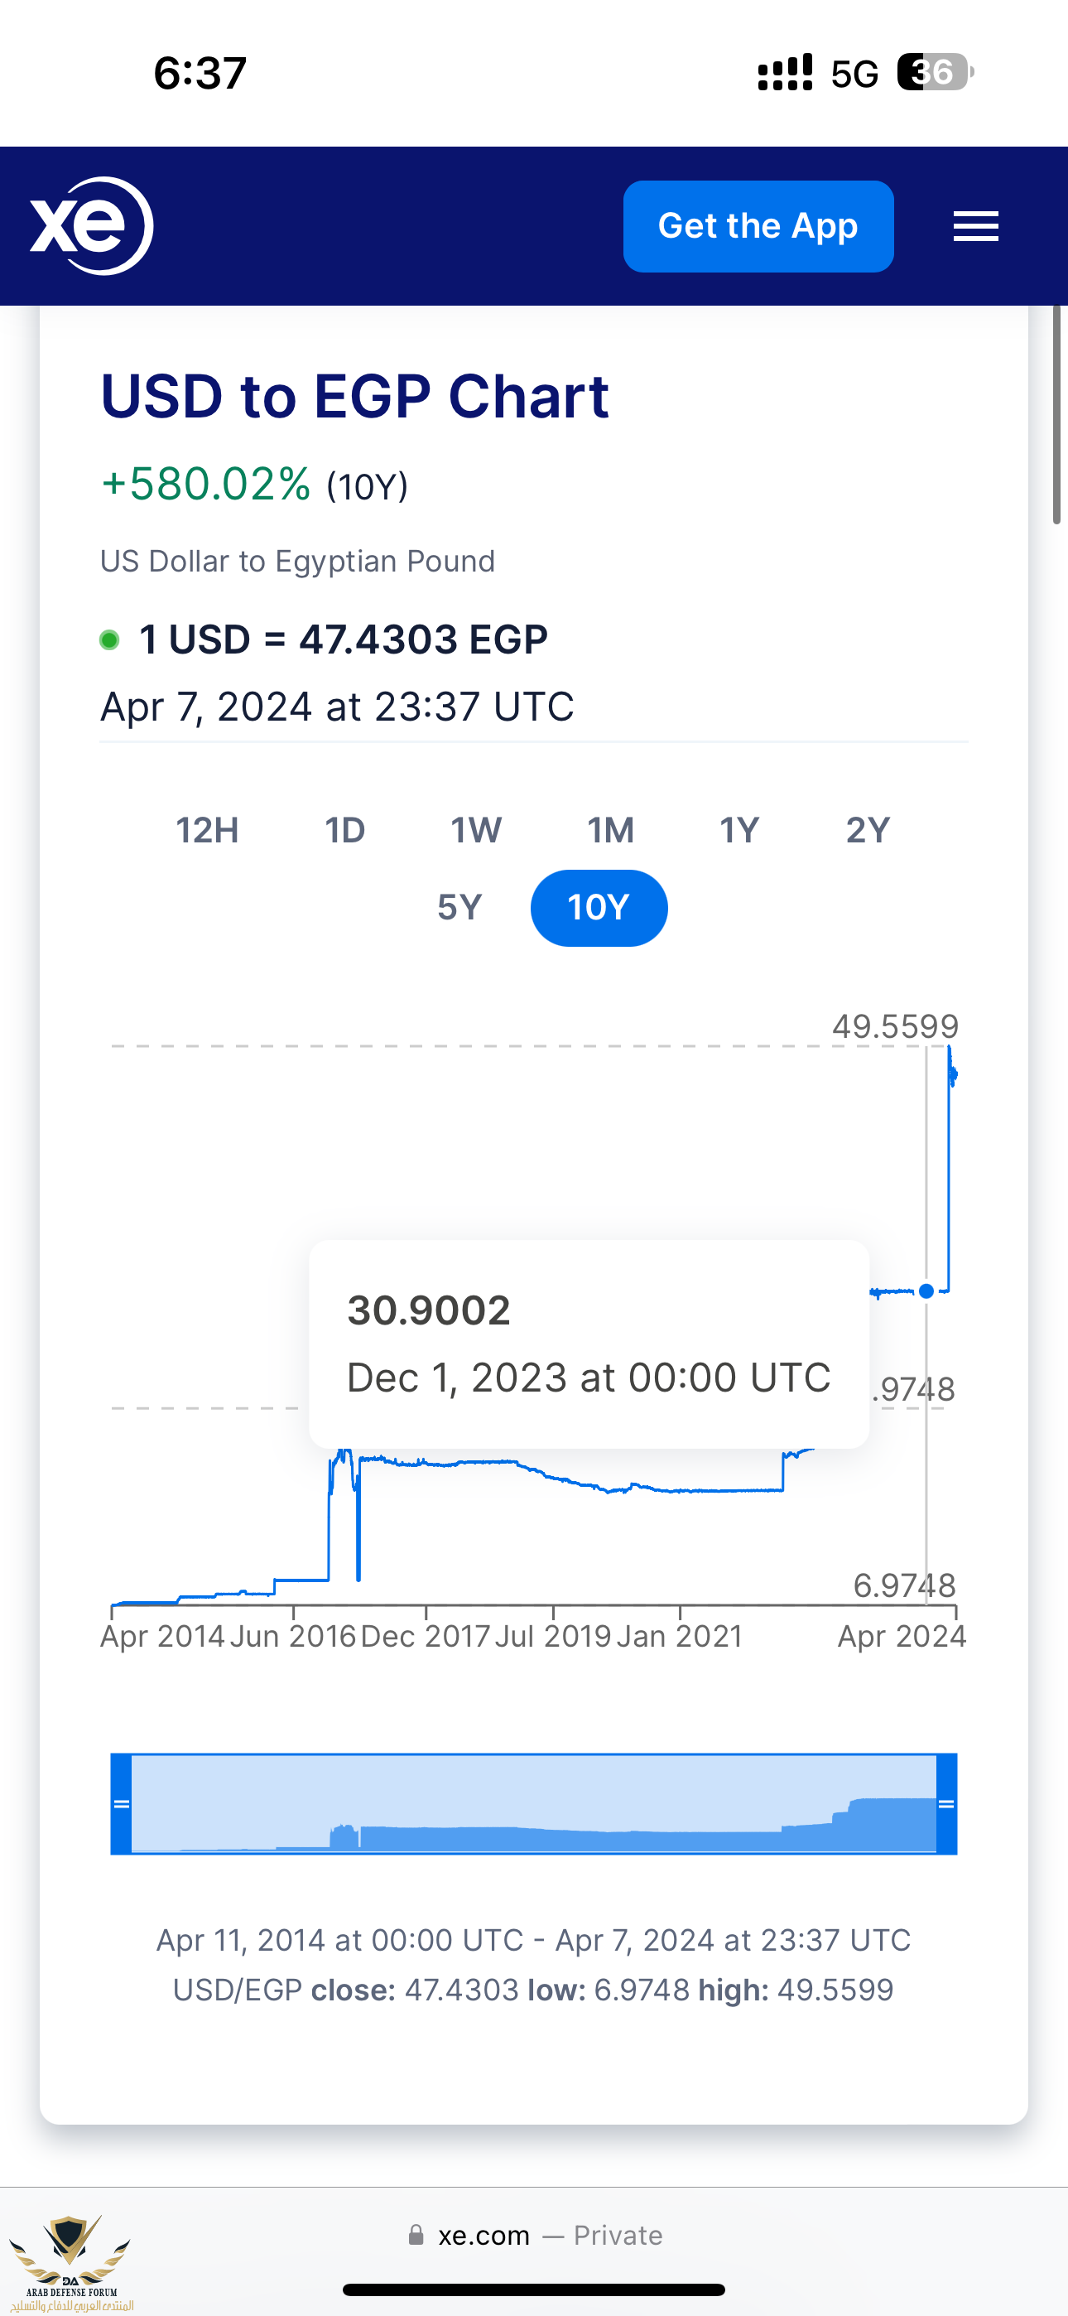Tap the battery status icon
1068x2316 pixels.
[x=935, y=72]
